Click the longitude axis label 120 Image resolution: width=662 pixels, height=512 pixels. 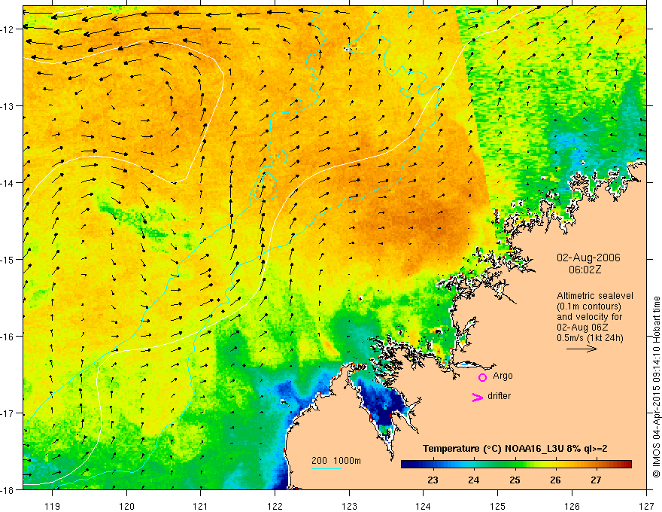point(126,506)
